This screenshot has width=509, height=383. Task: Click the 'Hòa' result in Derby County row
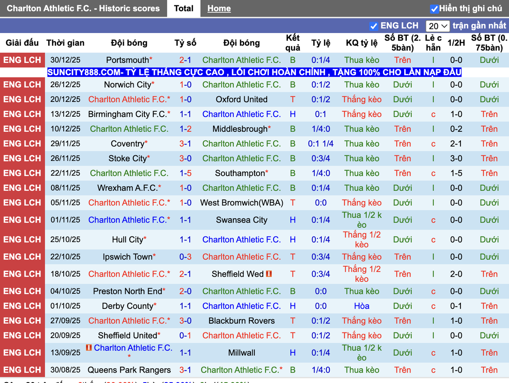coord(362,306)
